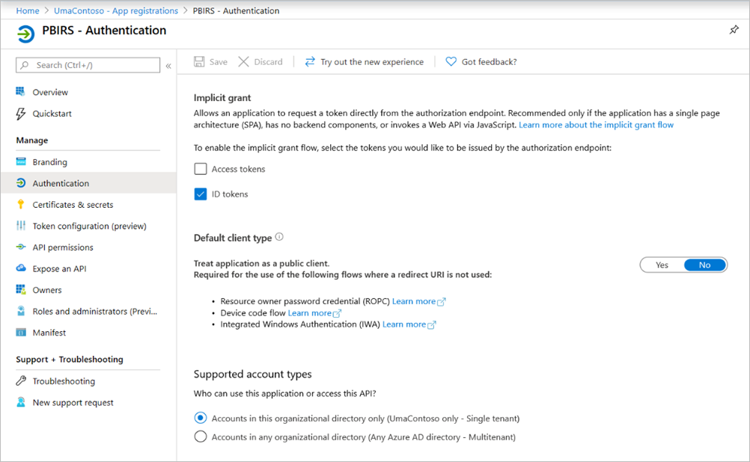Pin this page using the pin icon
The height and width of the screenshot is (462, 750).
[x=734, y=30]
